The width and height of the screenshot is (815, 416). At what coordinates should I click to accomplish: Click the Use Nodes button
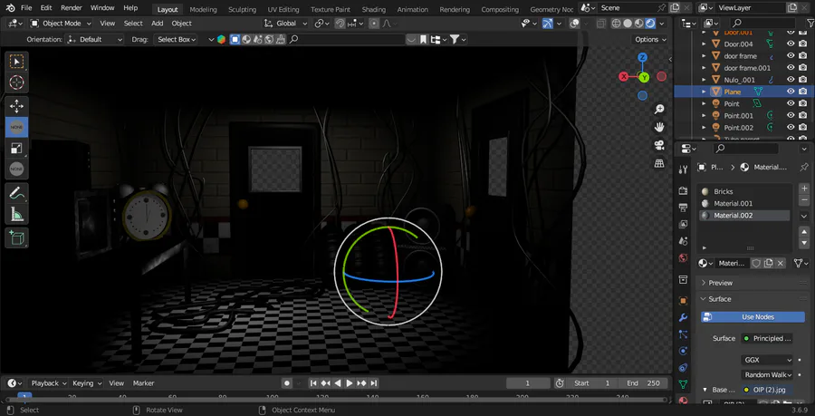pyautogui.click(x=753, y=317)
